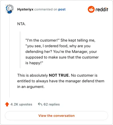
Task: Click the text "in an argument."
Action: (x=31, y=87)
